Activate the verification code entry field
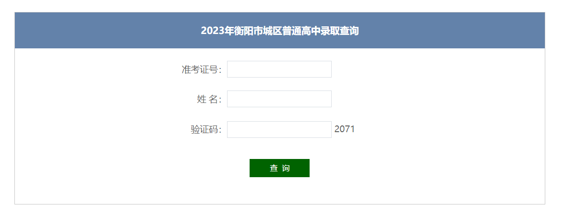 279,129
